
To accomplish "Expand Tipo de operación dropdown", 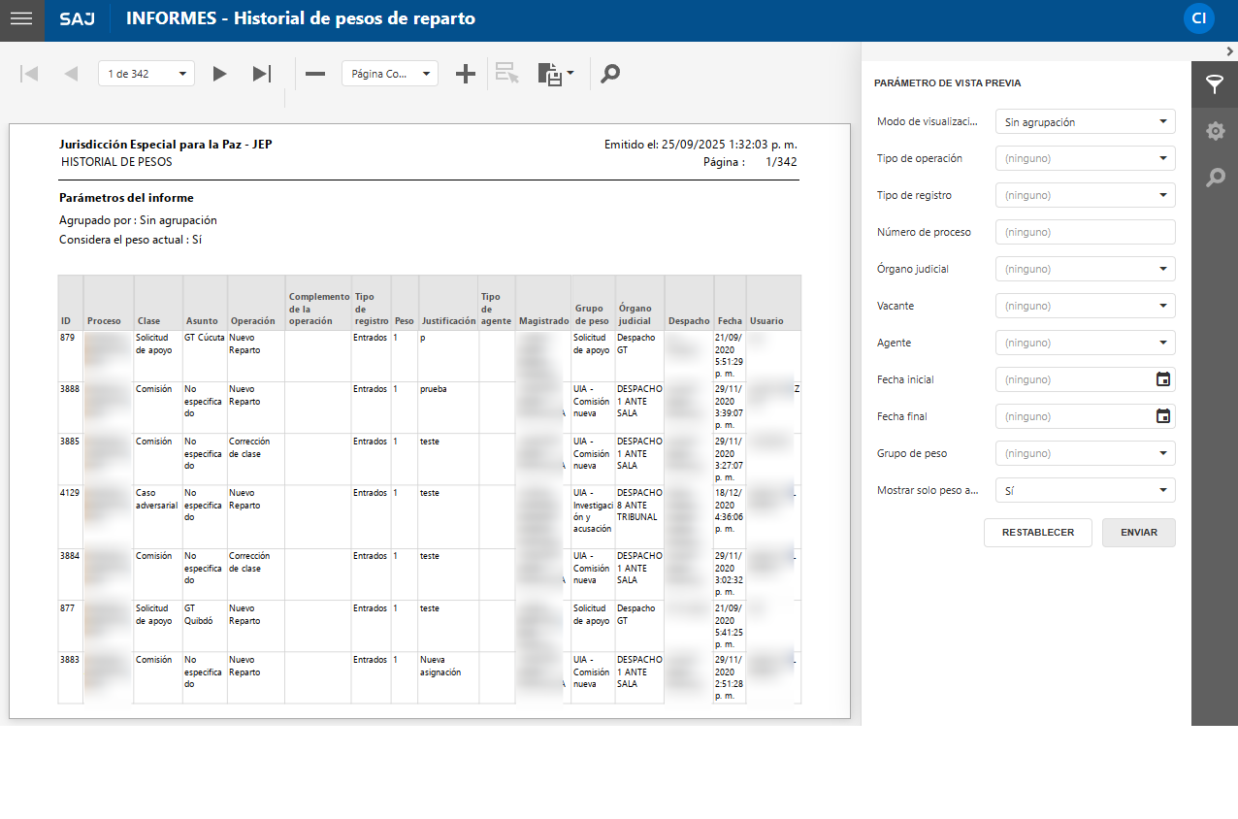I will (1085, 158).
